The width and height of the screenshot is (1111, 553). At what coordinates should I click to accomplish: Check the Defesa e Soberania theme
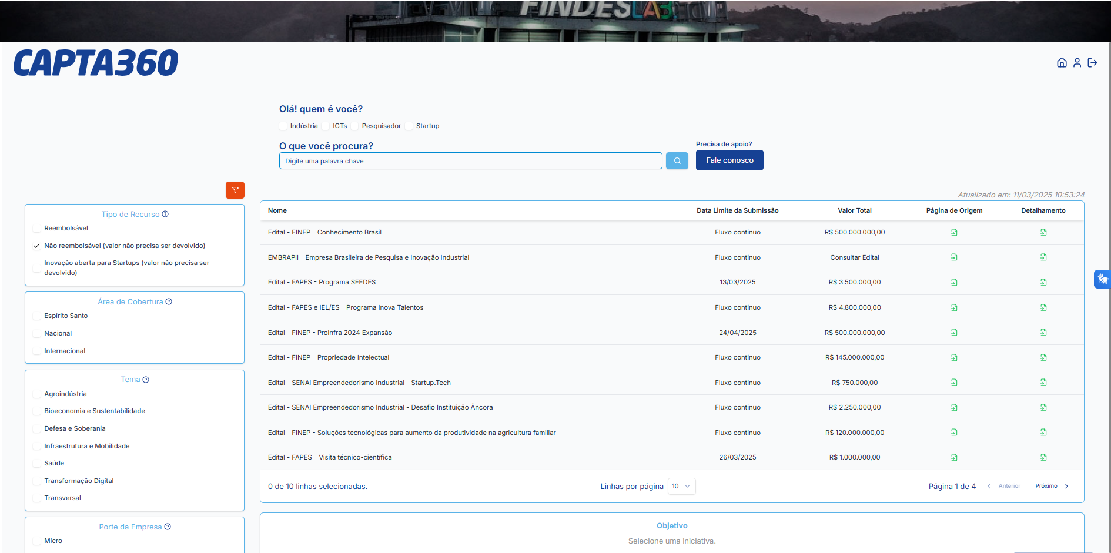coord(37,428)
